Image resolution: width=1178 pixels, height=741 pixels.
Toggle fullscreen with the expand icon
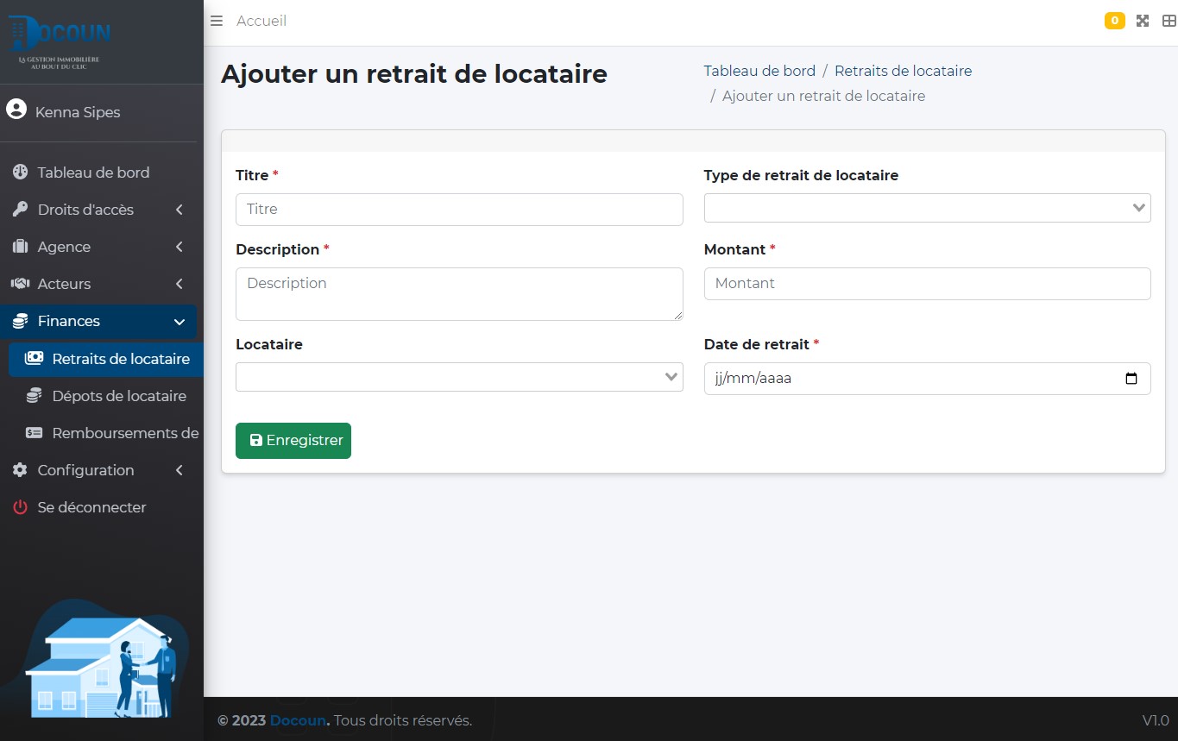(x=1143, y=21)
